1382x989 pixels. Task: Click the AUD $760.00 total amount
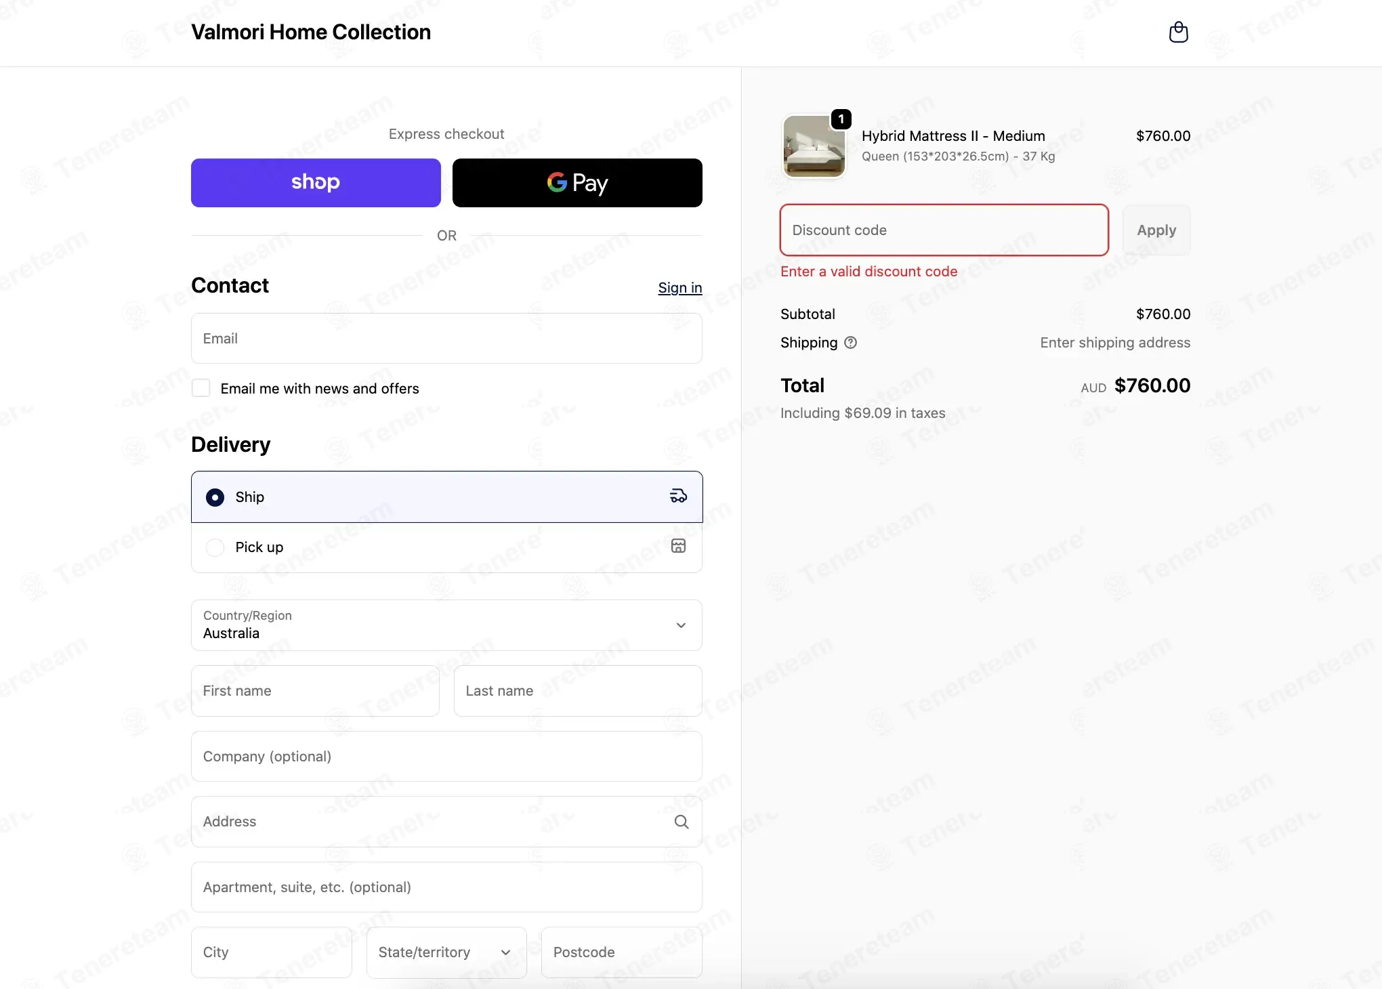(x=1135, y=386)
